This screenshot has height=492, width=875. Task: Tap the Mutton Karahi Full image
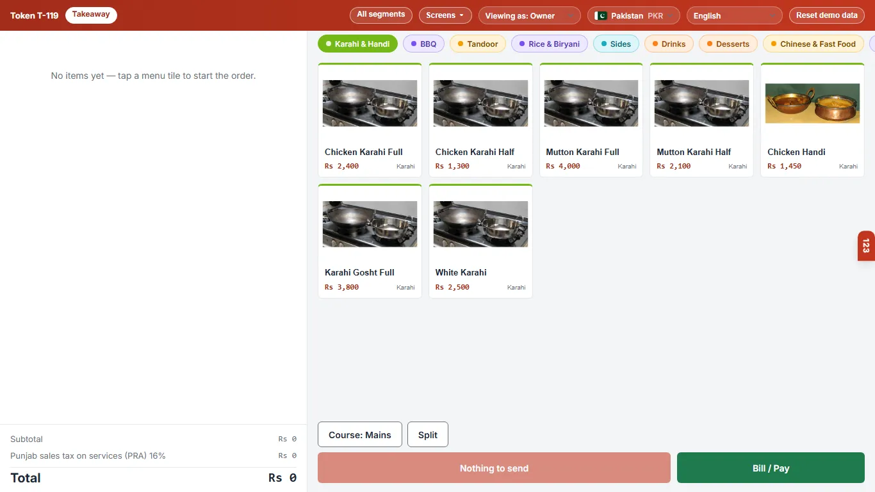point(591,103)
